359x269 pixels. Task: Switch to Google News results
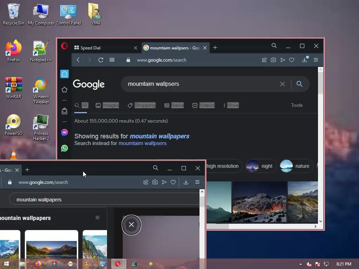pyautogui.click(x=174, y=105)
